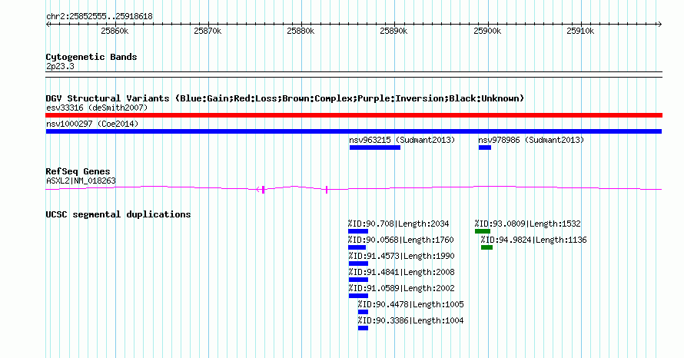
Task: Click the 25870k ruler position
Action: tap(208, 31)
